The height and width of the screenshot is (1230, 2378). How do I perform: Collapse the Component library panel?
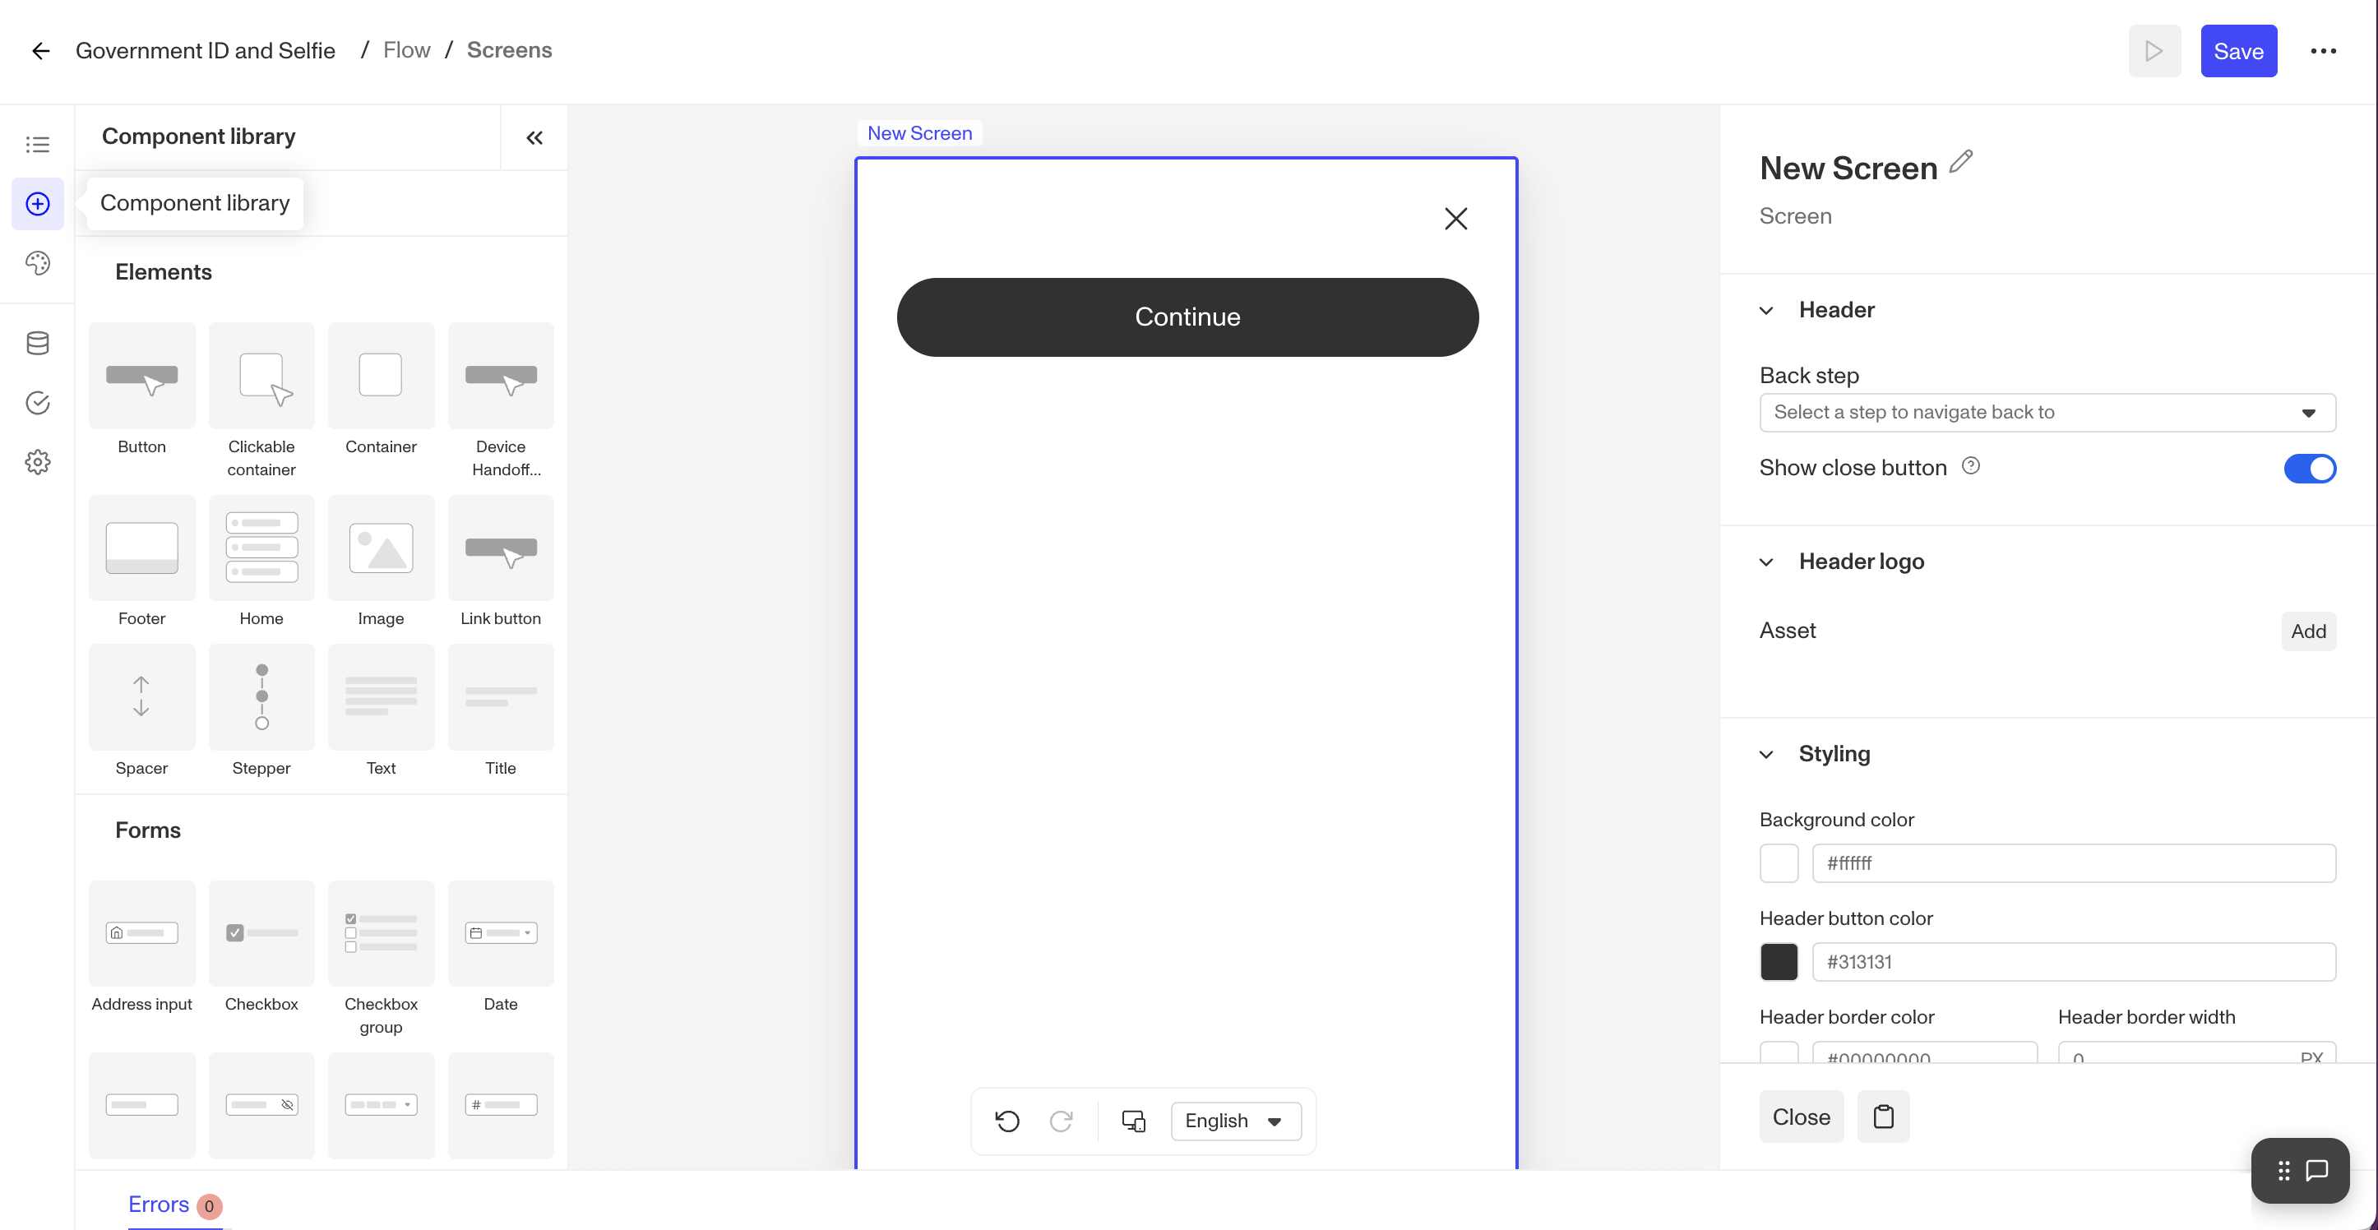click(534, 137)
